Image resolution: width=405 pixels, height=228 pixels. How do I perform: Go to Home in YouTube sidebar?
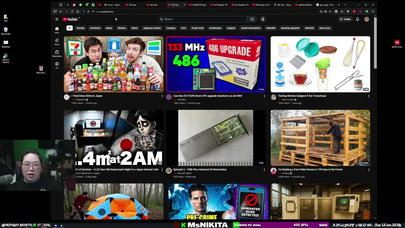click(57, 30)
